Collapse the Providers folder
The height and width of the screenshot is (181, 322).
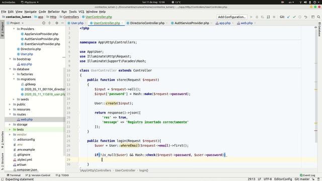pos(14,29)
